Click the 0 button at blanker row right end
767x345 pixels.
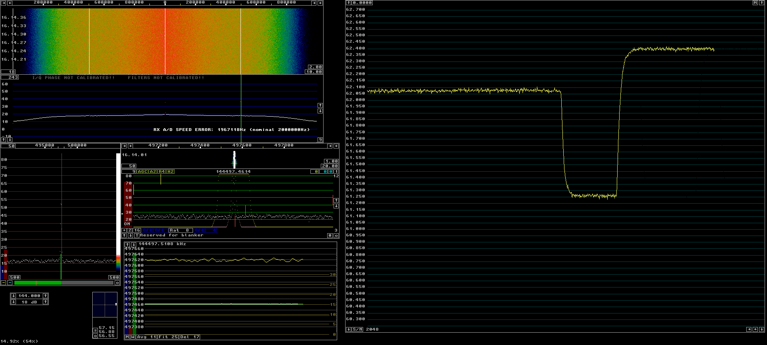coord(330,236)
